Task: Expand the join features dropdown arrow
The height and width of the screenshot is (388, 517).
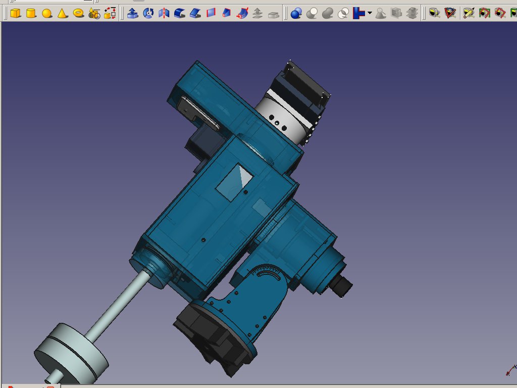Action: click(x=370, y=13)
